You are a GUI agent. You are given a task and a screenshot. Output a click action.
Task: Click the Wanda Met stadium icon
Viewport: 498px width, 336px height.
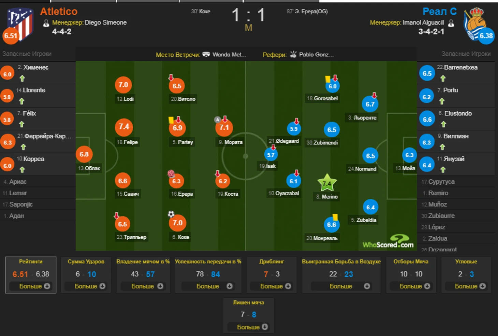coord(206,54)
